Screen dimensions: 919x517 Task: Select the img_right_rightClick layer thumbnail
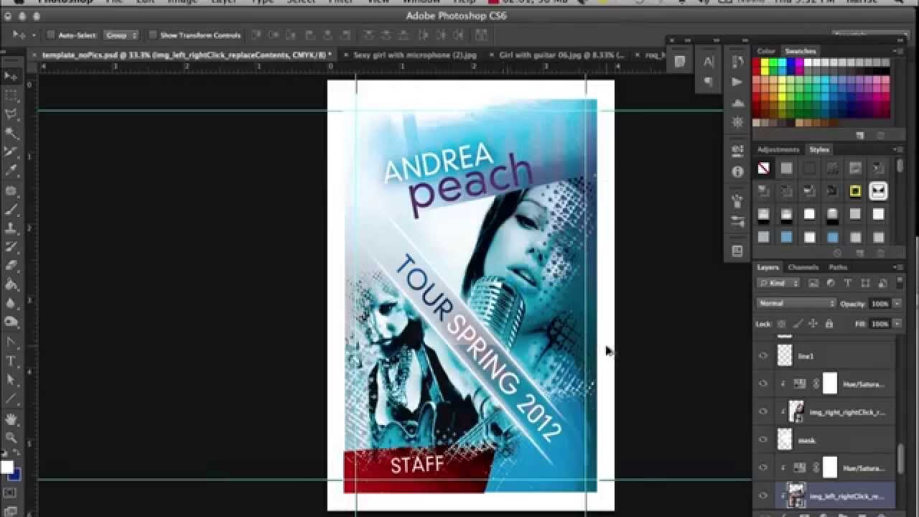pyautogui.click(x=797, y=411)
